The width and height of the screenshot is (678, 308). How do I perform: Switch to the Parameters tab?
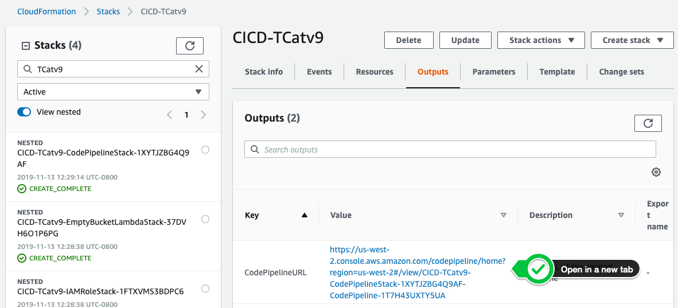point(494,72)
